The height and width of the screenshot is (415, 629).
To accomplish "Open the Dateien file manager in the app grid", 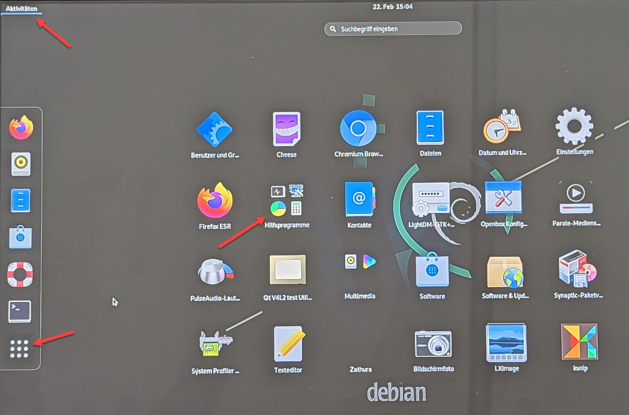I will [x=430, y=133].
